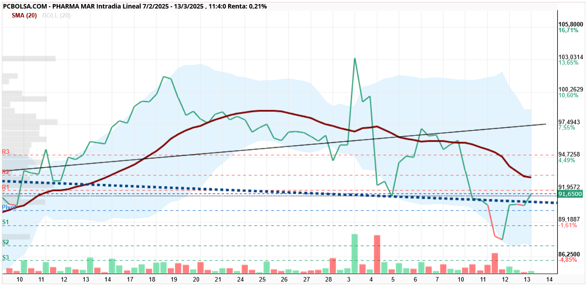This screenshot has height=286, width=587.
Task: Click the S1 support level label
Action: [x=6, y=222]
